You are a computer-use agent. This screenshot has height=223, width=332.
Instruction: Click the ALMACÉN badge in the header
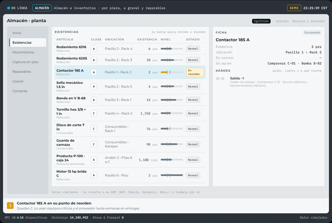42,8
